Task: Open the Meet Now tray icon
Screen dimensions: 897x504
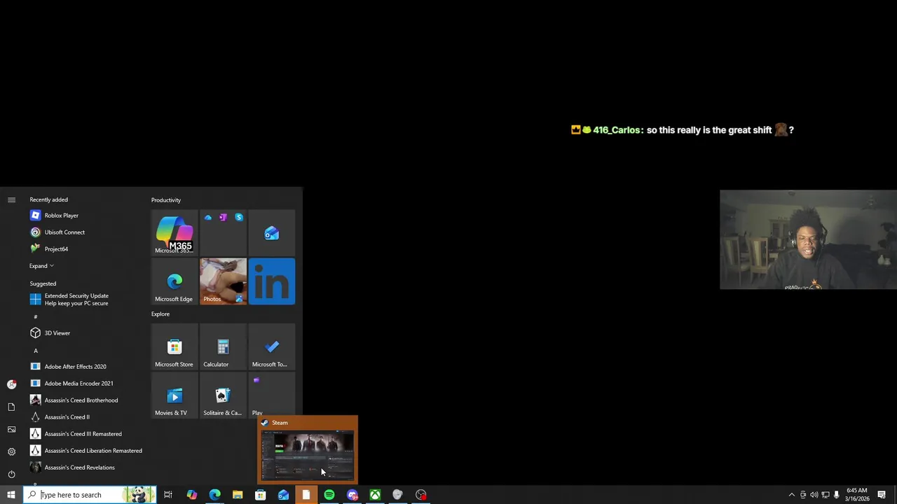Action: click(802, 495)
